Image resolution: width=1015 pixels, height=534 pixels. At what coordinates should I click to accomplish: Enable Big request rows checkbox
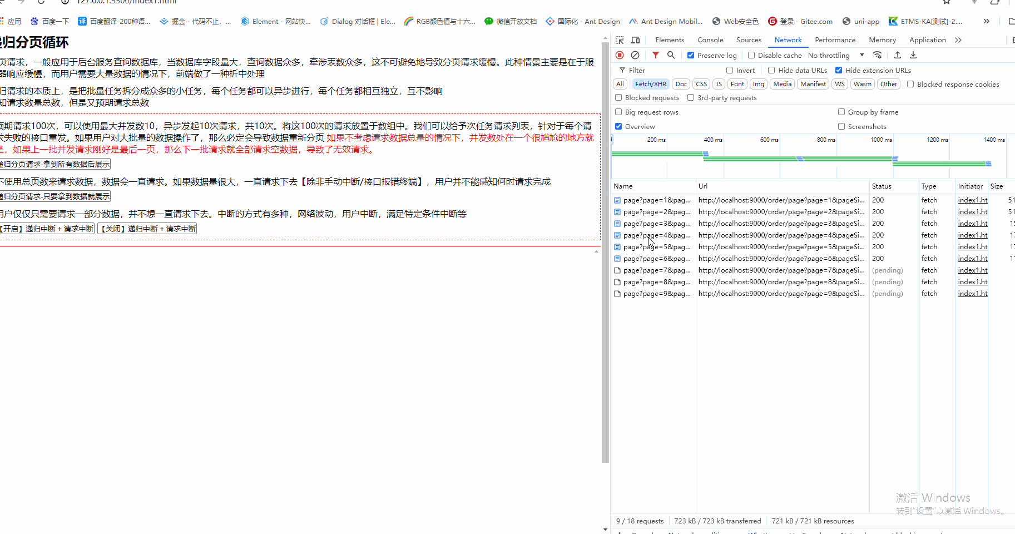(618, 112)
